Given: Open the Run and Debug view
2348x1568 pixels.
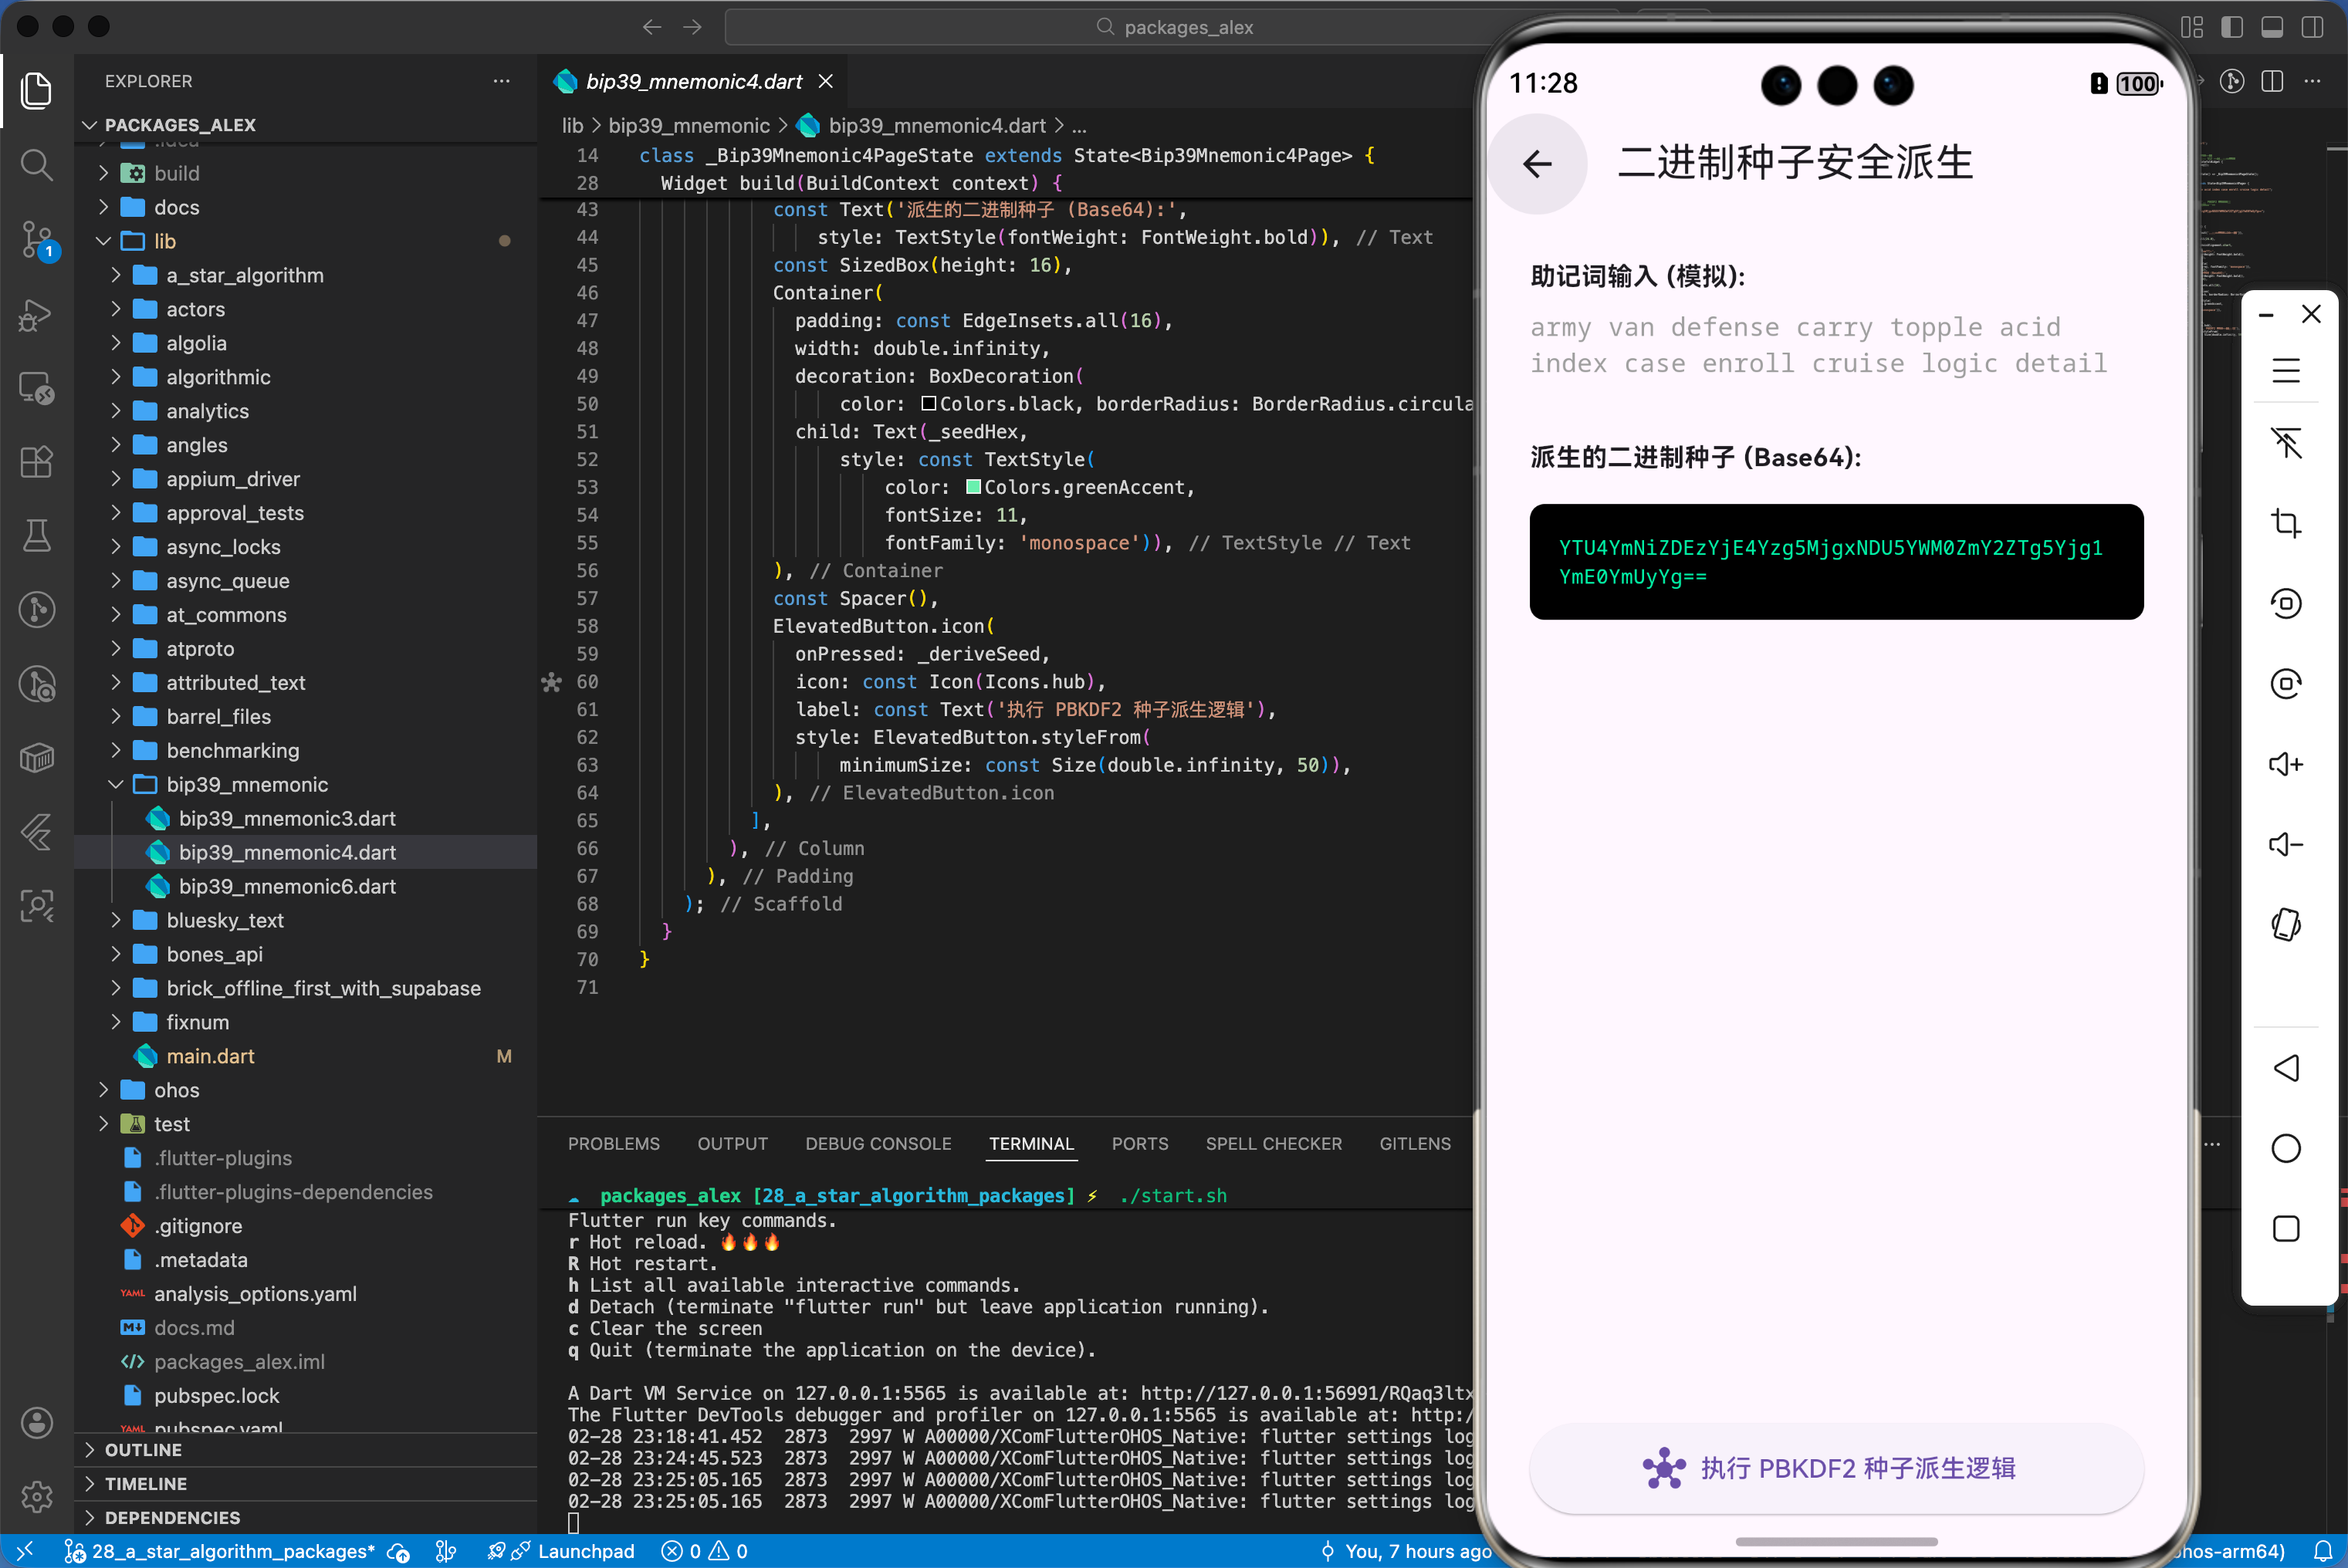Looking at the screenshot, I should [x=37, y=315].
